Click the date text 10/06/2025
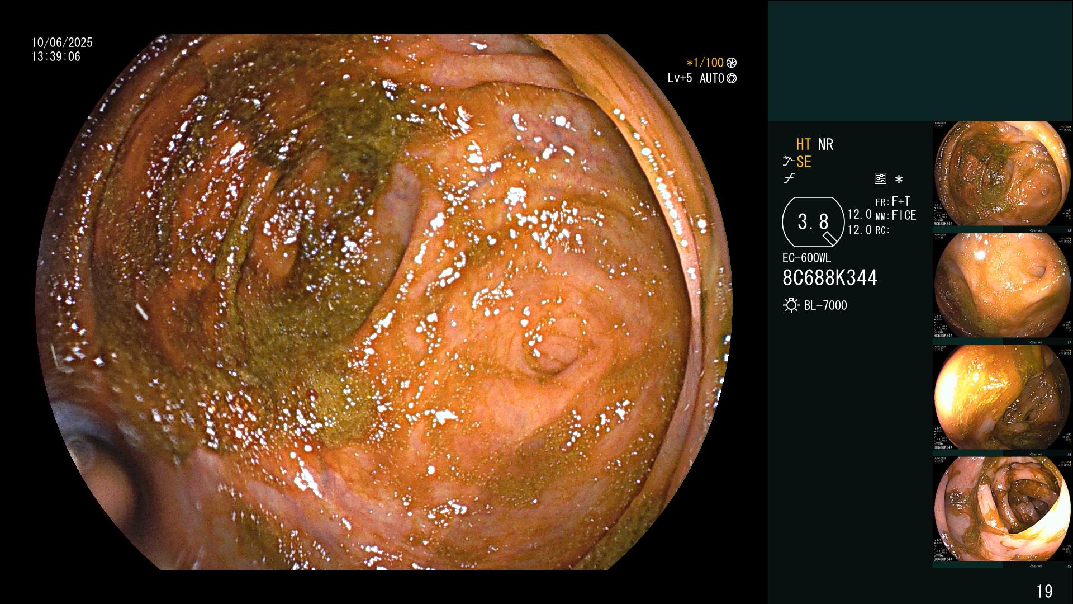The image size is (1073, 604). click(x=62, y=43)
